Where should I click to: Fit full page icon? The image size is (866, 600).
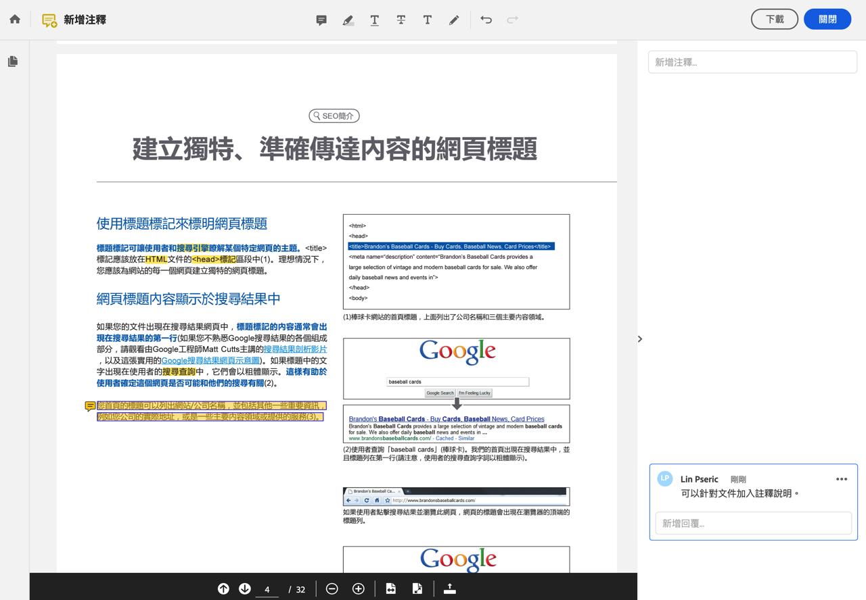click(417, 589)
